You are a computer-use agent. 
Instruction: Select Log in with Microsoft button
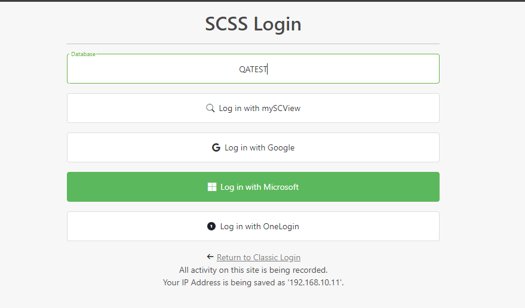253,187
